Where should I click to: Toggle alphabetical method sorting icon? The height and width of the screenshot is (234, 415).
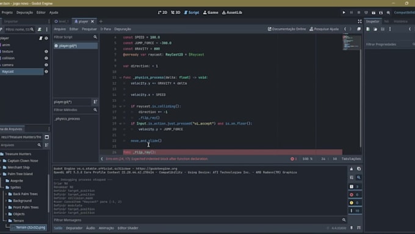(95, 102)
